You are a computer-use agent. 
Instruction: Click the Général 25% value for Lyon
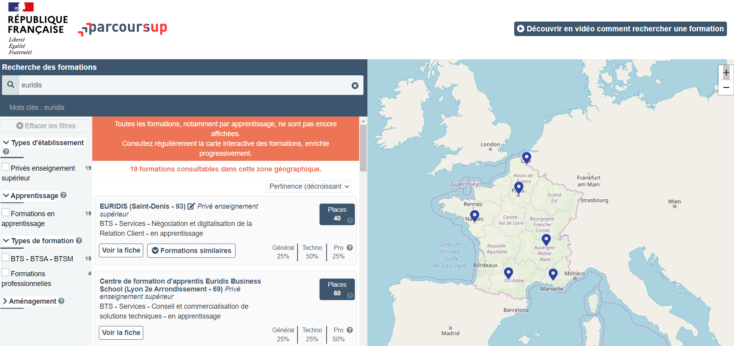pyautogui.click(x=283, y=339)
